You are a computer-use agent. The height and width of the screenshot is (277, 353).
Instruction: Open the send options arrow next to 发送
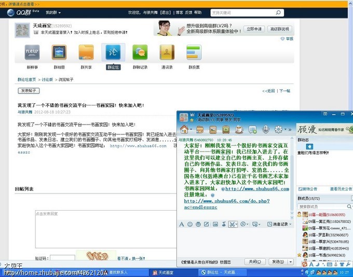click(x=291, y=262)
